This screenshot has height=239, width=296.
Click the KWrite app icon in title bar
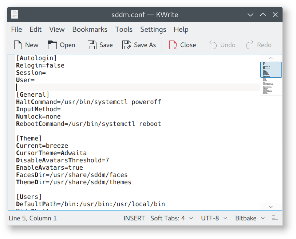coord(15,15)
